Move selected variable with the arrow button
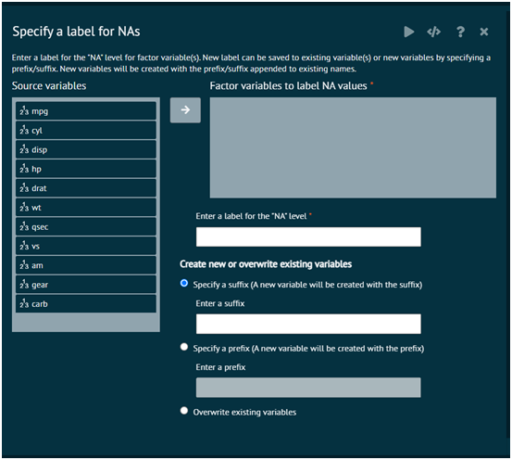The image size is (512, 460). tap(185, 110)
